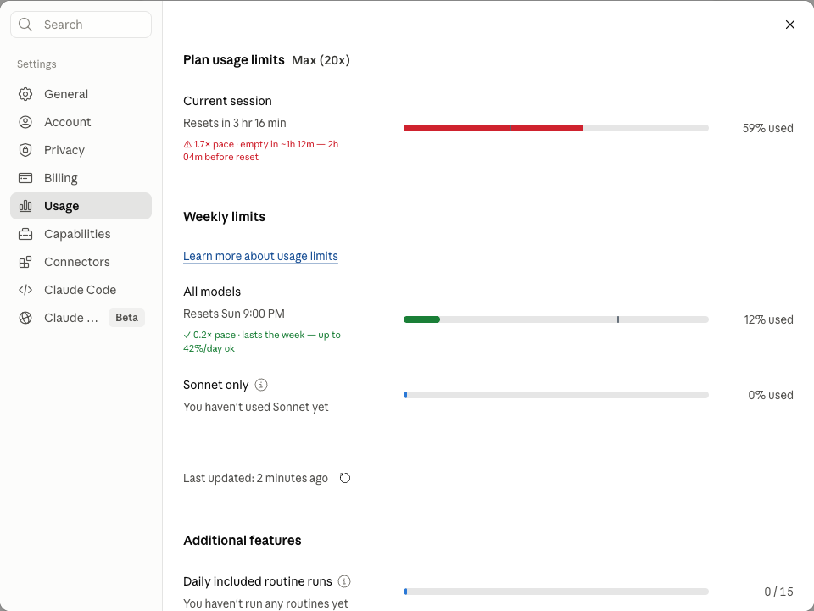Click the 1.7× pace warning text
The height and width of the screenshot is (611, 814).
tap(261, 150)
